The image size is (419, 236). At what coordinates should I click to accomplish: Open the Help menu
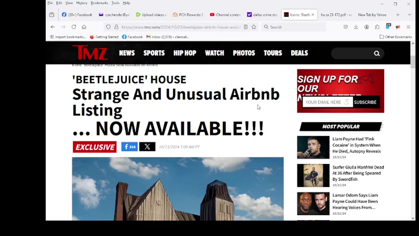tap(126, 3)
